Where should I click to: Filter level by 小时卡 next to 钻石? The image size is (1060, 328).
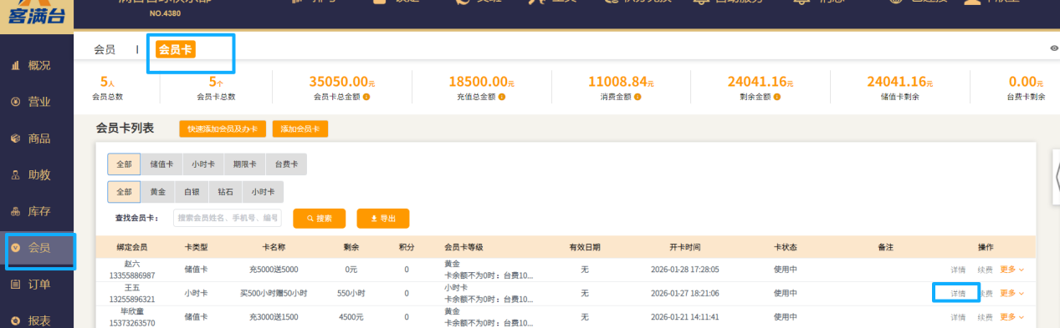point(263,192)
